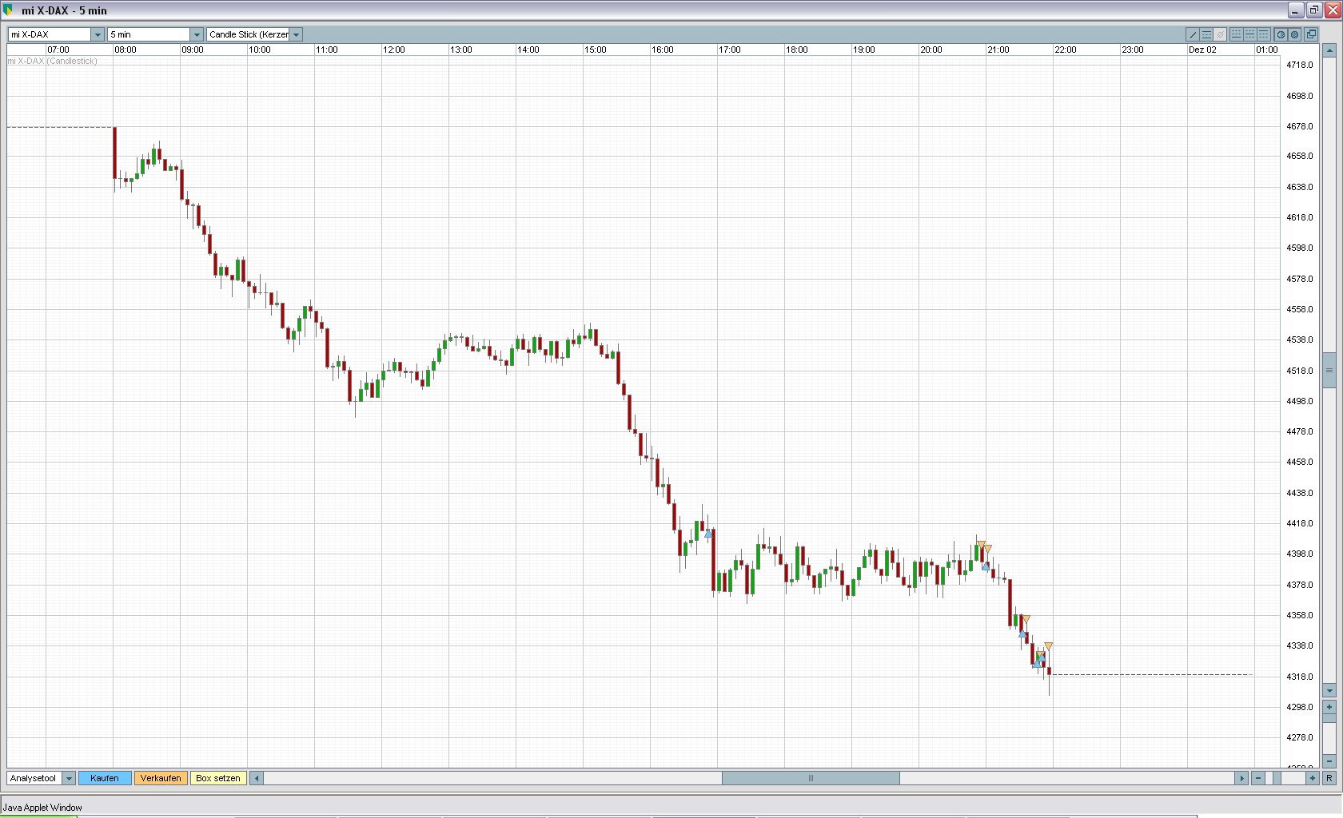The width and height of the screenshot is (1343, 818).
Task: Expand the Candle Stick chart type dropdown
Action: 297,34
